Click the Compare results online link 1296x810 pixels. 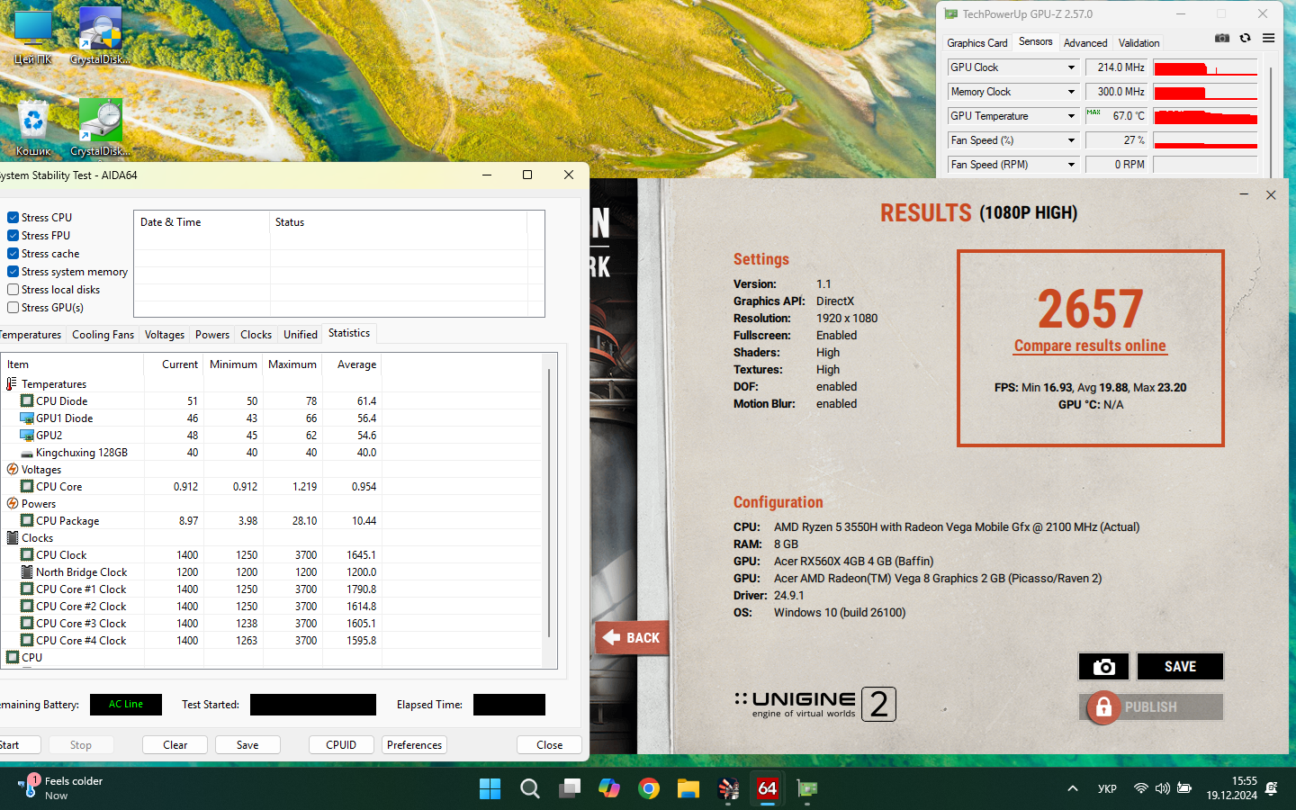tap(1090, 346)
